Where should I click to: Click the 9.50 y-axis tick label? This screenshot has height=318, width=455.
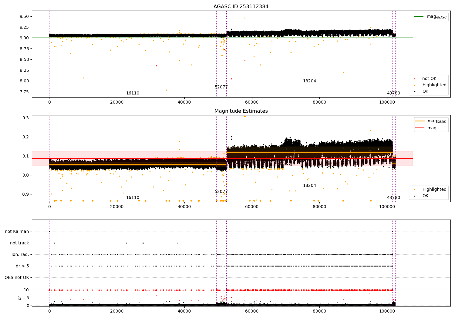24,16
